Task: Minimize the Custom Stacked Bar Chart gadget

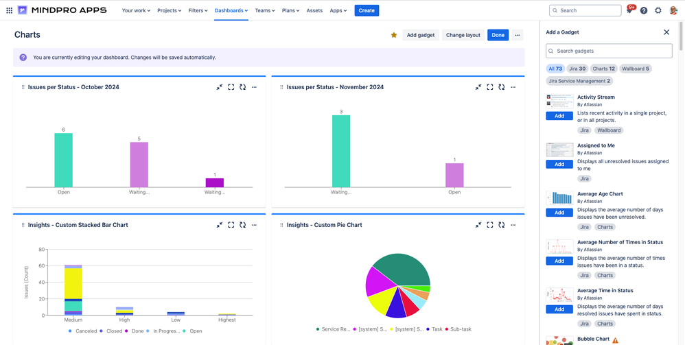Action: coord(220,225)
